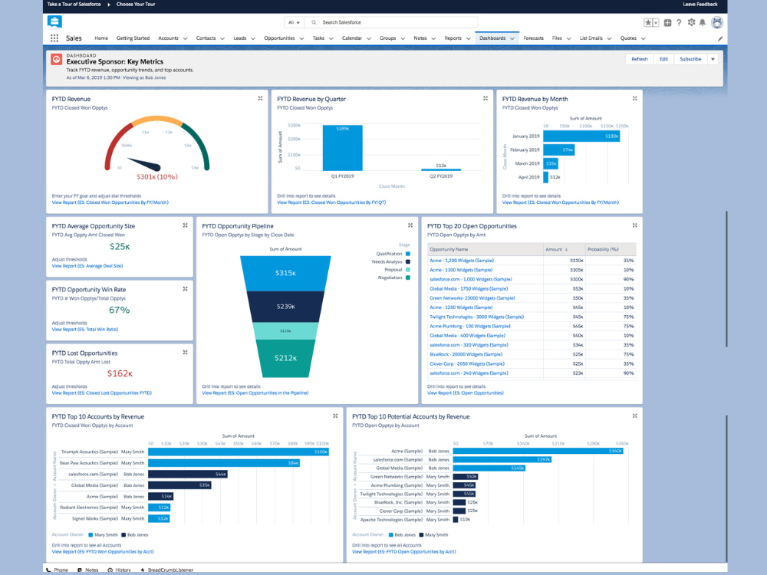Click the January 2019 $180k bar
This screenshot has height=575, width=767.
581,136
